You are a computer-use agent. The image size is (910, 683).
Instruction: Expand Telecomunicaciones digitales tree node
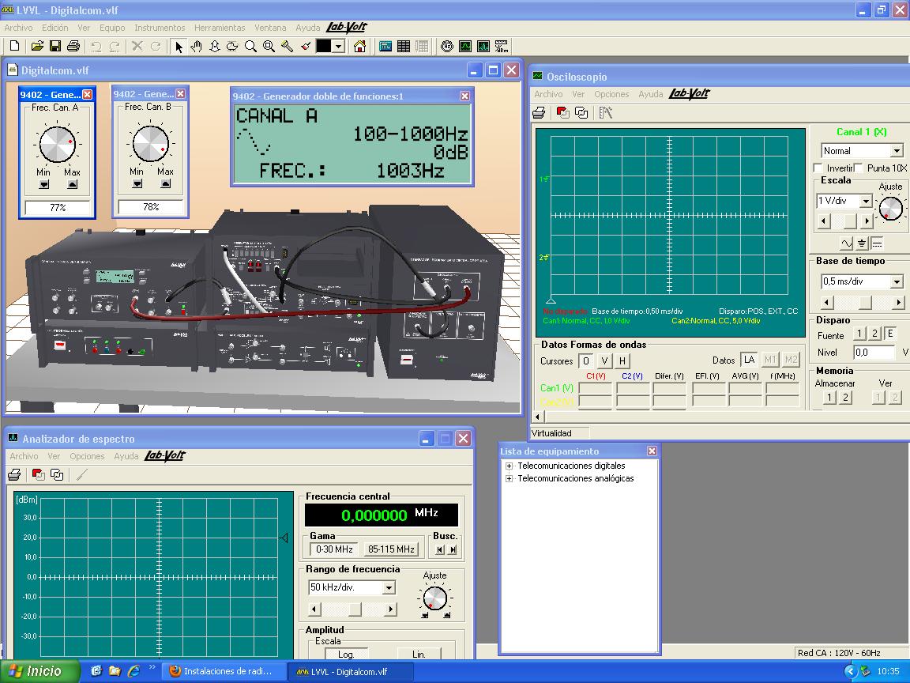(x=509, y=466)
